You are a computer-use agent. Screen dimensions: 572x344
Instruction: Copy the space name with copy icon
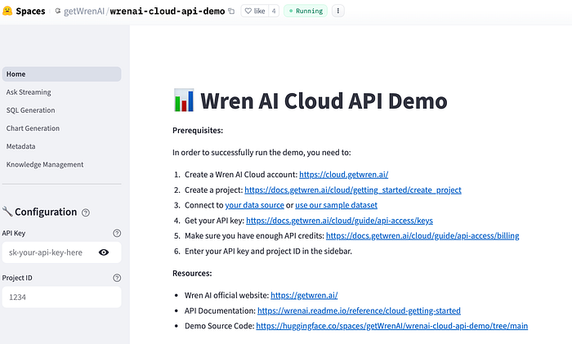click(231, 11)
